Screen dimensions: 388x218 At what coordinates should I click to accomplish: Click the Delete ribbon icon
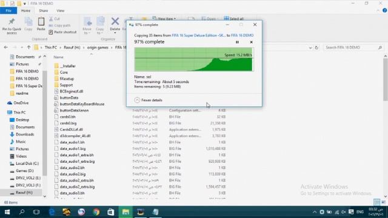pos(115,25)
